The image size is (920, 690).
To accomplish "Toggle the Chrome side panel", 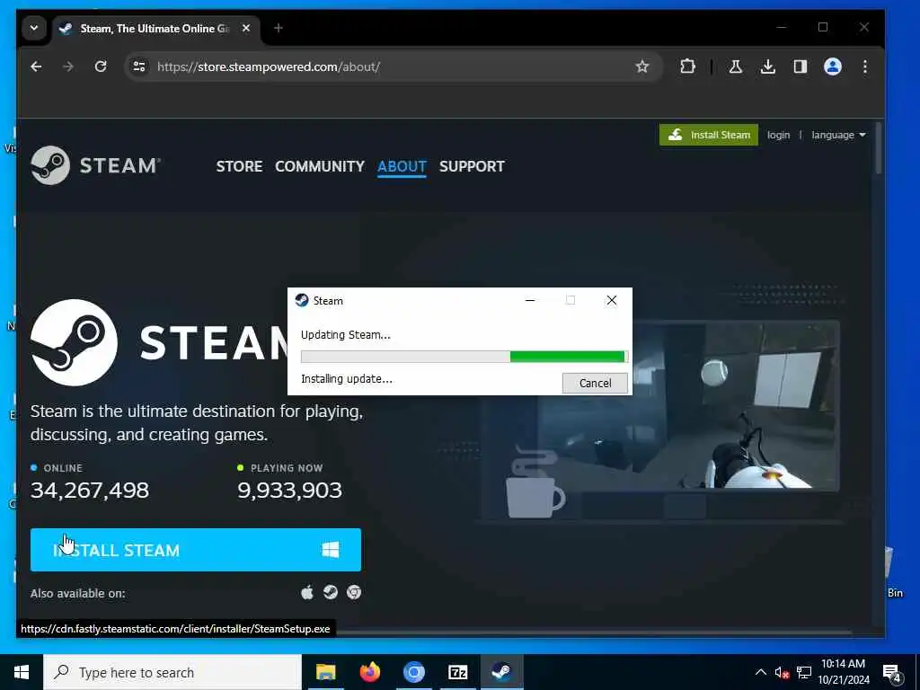I will point(801,66).
